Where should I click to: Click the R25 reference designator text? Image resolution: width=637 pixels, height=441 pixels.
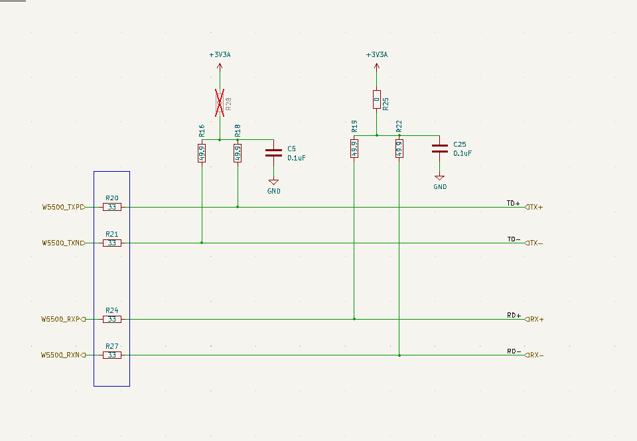386,103
